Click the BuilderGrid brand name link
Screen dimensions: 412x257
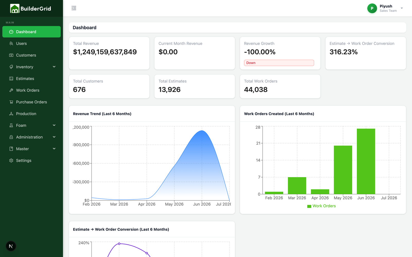click(x=36, y=8)
